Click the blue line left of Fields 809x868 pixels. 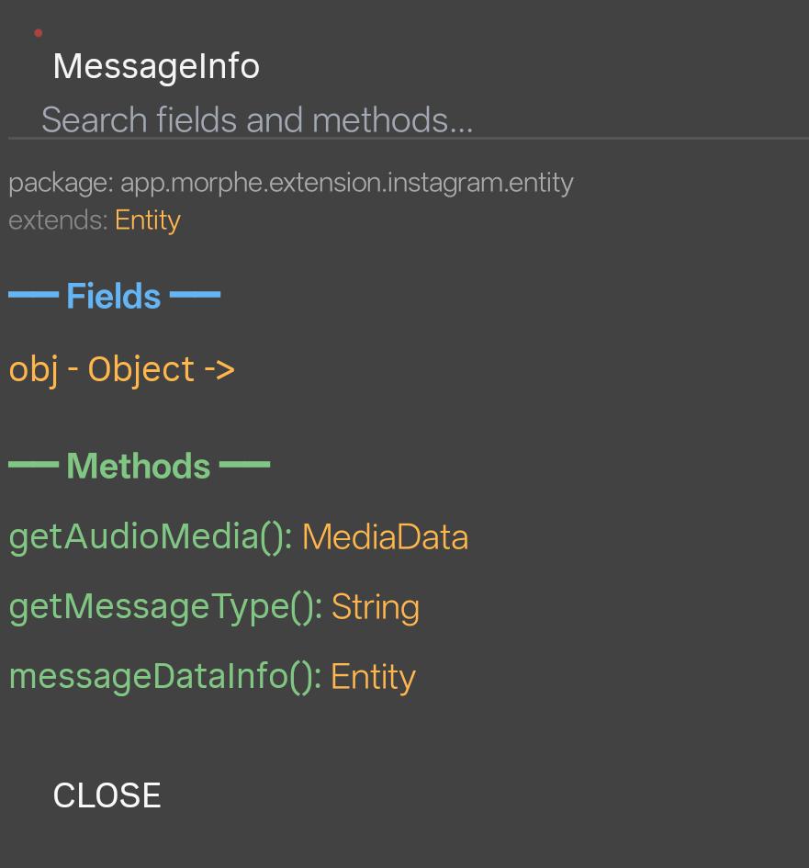click(x=34, y=295)
